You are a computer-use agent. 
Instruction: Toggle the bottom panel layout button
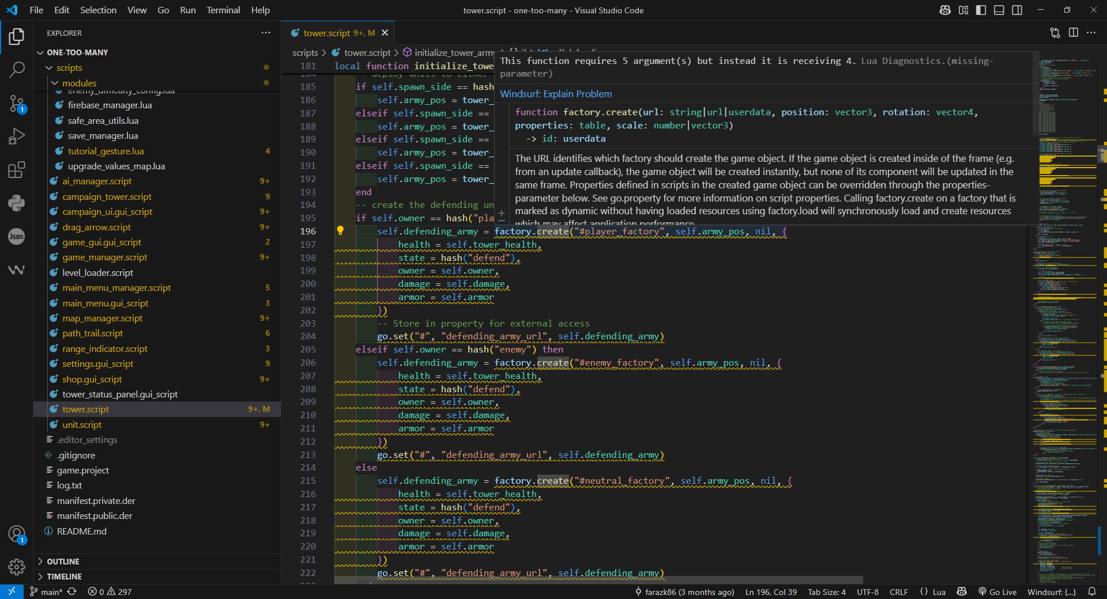click(x=999, y=10)
